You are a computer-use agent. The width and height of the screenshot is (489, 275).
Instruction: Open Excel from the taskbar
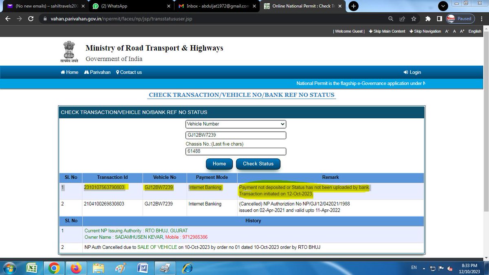tap(31, 268)
